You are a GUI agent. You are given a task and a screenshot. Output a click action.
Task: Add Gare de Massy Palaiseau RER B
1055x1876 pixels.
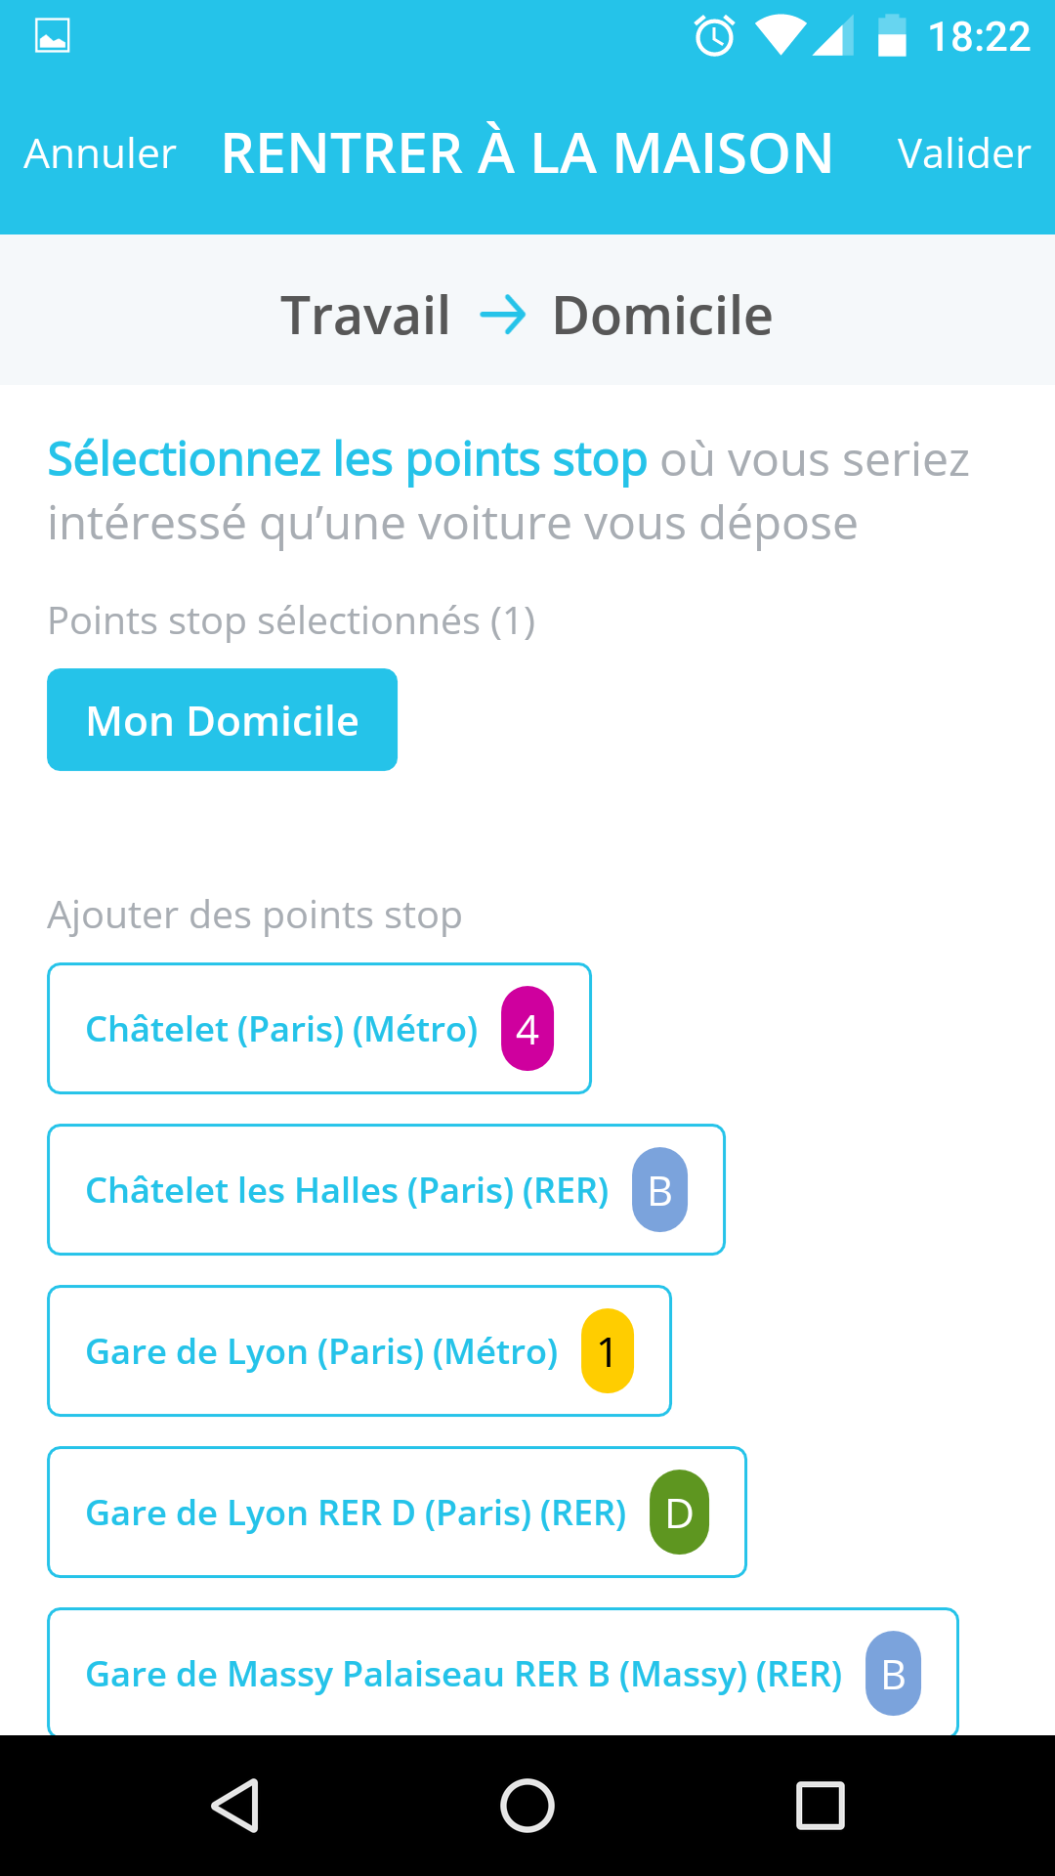coord(464,1673)
